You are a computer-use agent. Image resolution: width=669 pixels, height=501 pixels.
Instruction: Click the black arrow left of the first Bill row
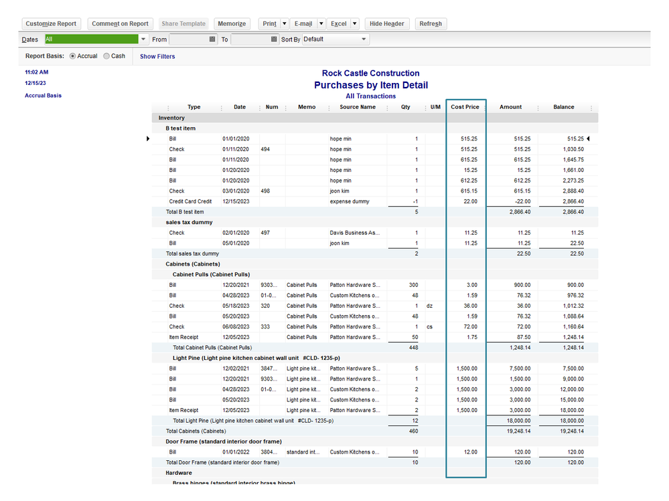pos(149,138)
